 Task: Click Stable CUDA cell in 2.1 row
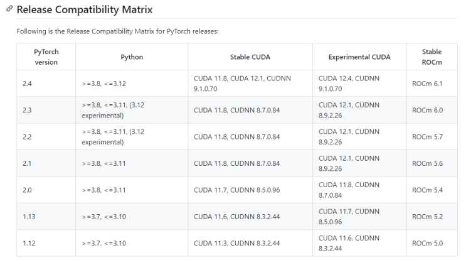tap(250, 163)
